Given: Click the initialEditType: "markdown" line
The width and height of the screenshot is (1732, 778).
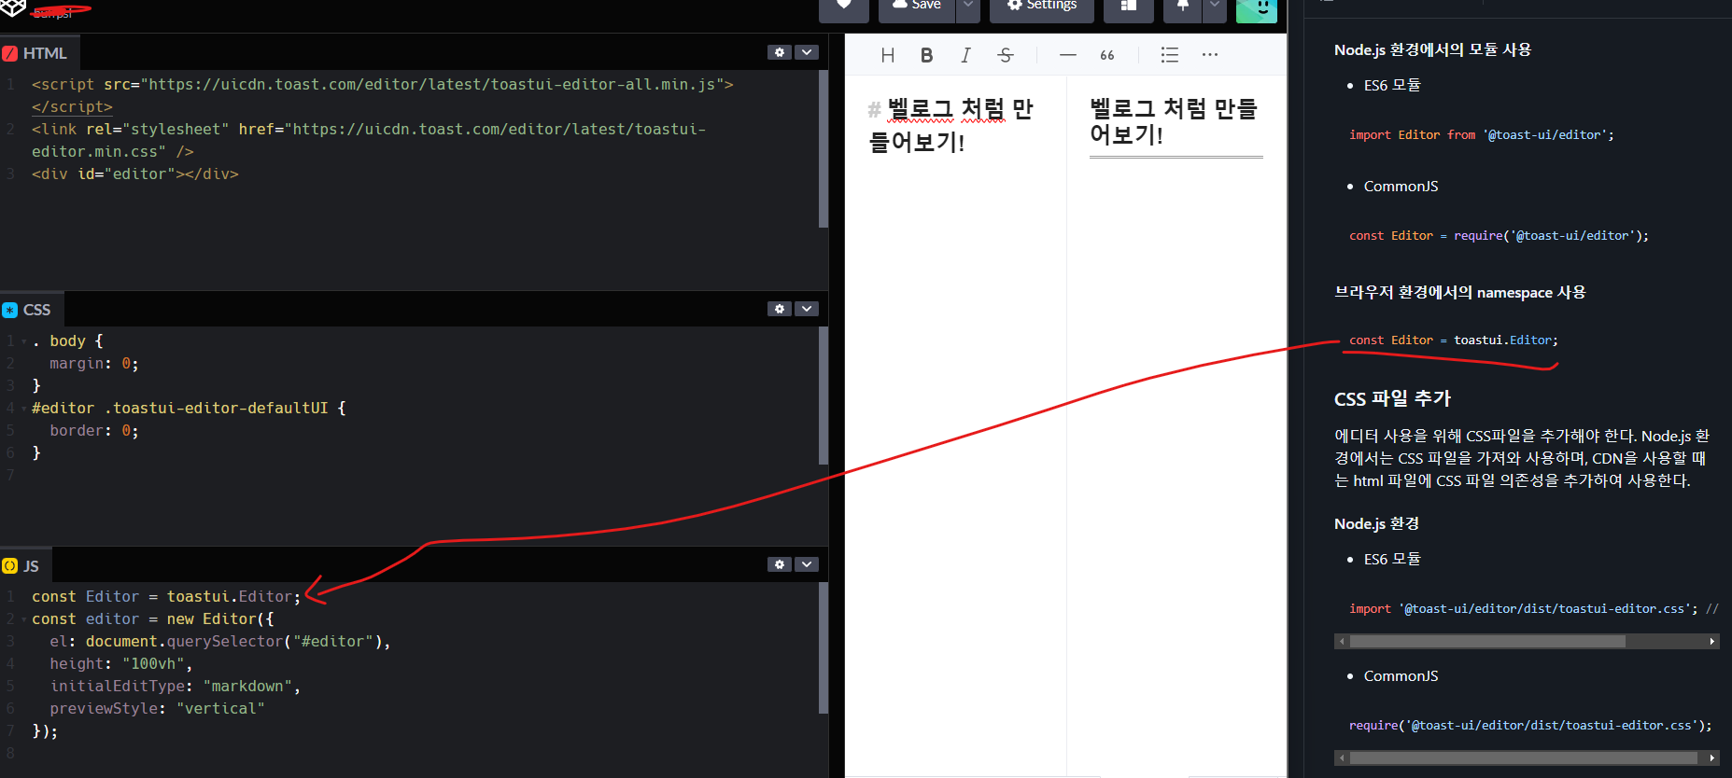Looking at the screenshot, I should [175, 687].
